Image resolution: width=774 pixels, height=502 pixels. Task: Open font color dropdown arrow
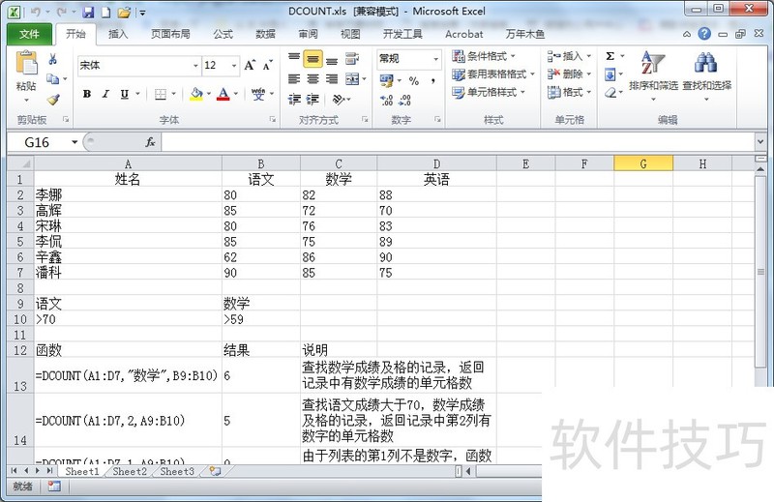[x=236, y=94]
